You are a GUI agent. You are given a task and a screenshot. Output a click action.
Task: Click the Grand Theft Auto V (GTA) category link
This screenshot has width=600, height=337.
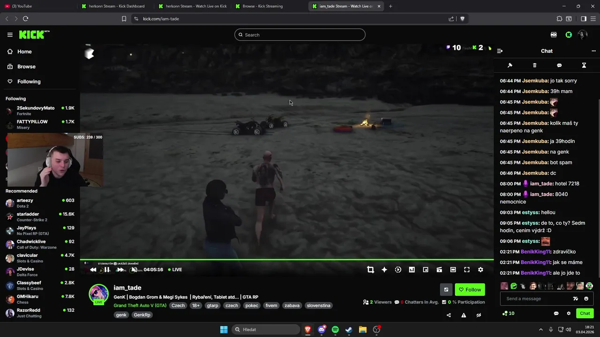tap(140, 306)
